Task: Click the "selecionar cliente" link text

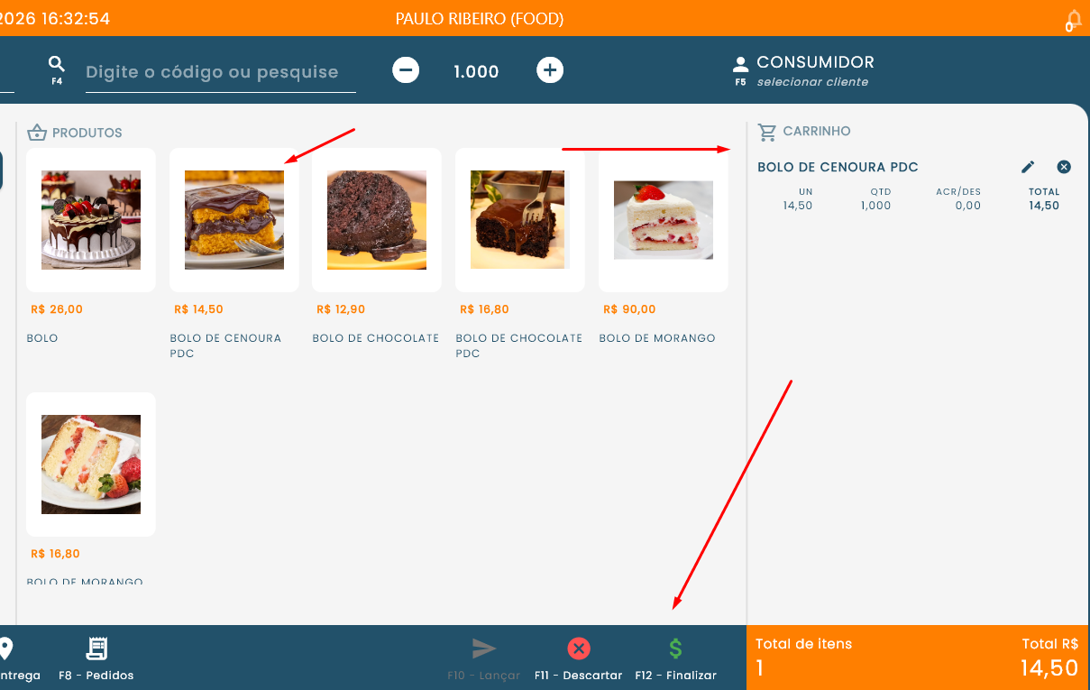Action: tap(812, 82)
